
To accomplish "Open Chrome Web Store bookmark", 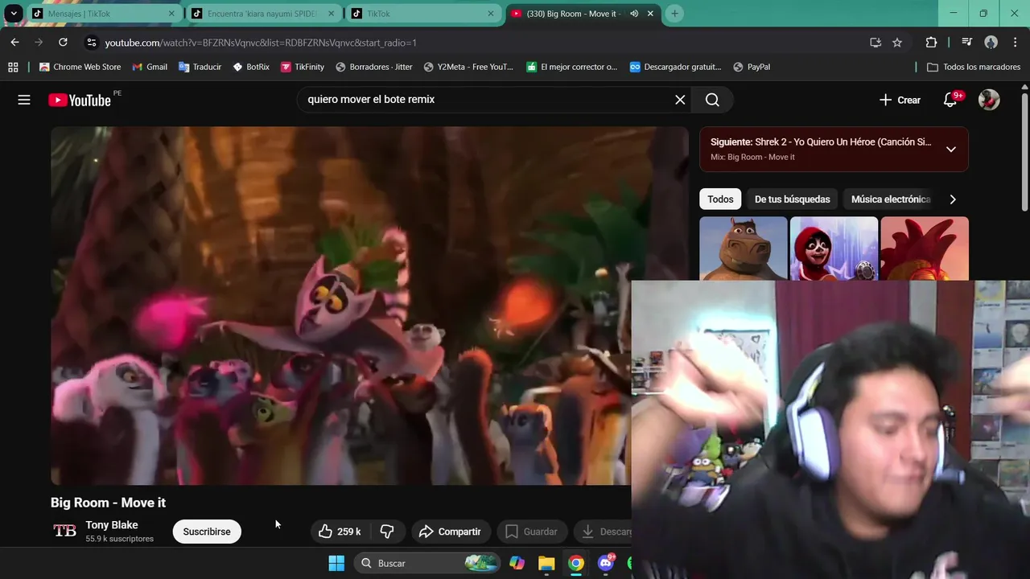I will (80, 67).
